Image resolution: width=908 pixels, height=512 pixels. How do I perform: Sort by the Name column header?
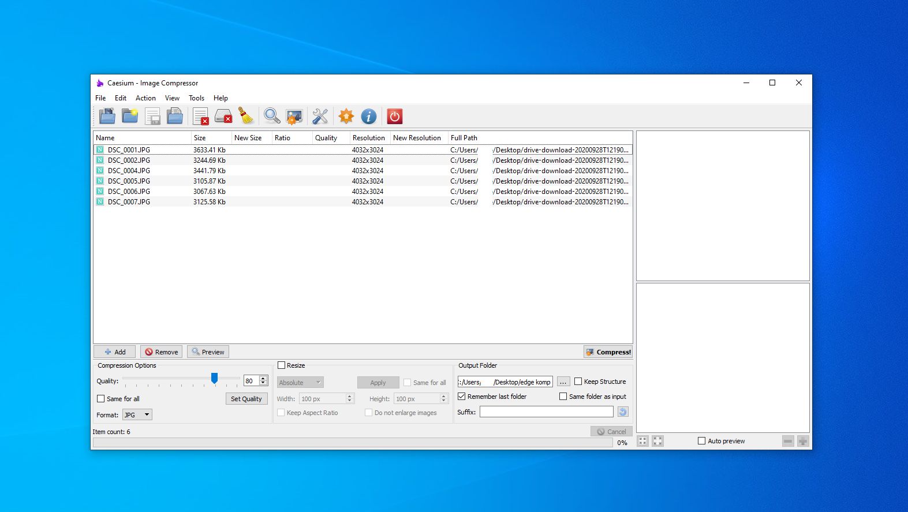[x=142, y=138]
